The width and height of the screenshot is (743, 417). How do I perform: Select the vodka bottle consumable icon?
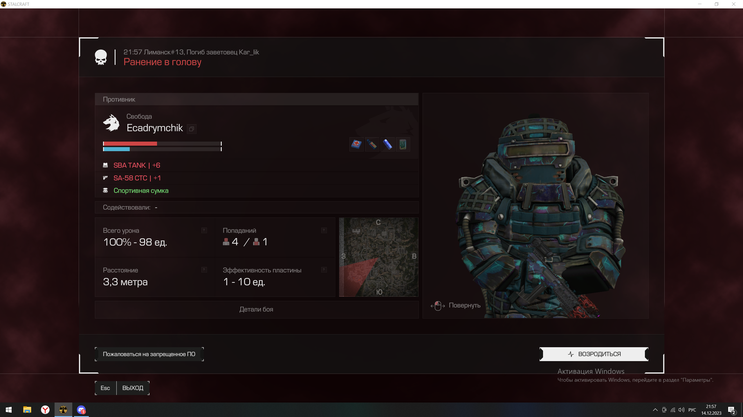pyautogui.click(x=372, y=144)
